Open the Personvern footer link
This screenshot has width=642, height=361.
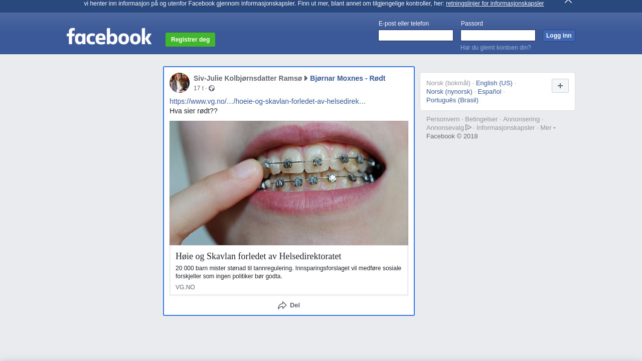click(443, 119)
